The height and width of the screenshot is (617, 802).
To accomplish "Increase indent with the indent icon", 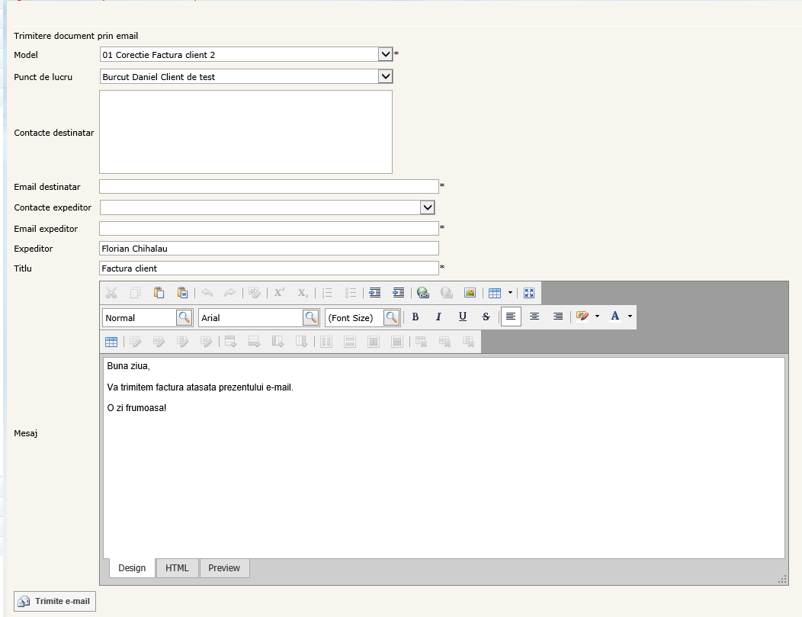I will [374, 293].
